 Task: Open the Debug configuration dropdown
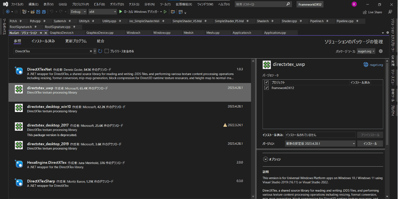78,12
